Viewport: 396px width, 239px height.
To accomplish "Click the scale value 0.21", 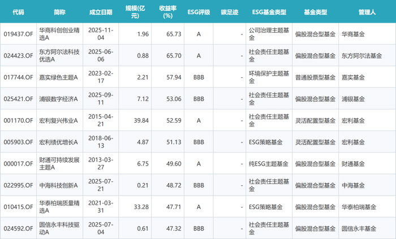I will [143, 185].
